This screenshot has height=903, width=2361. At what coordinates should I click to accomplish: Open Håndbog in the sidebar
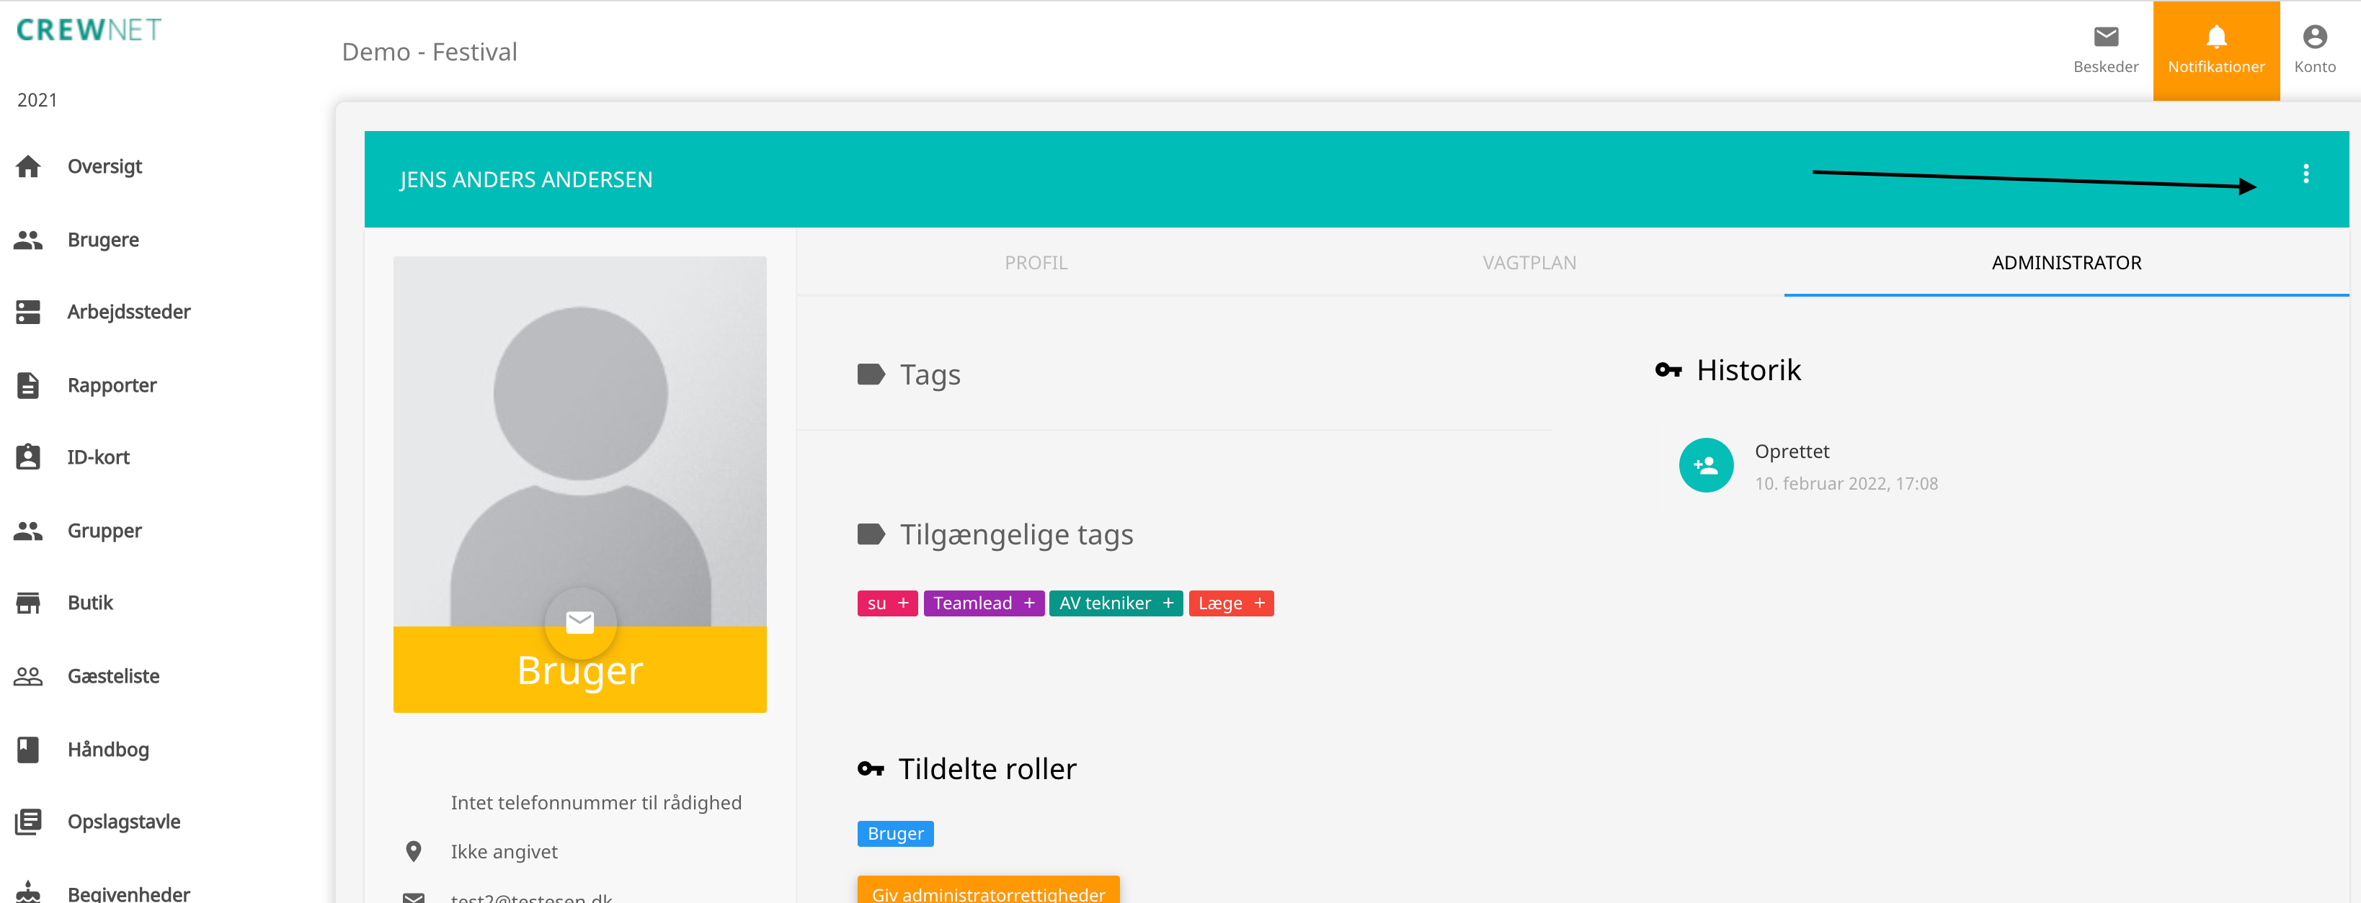coord(108,750)
